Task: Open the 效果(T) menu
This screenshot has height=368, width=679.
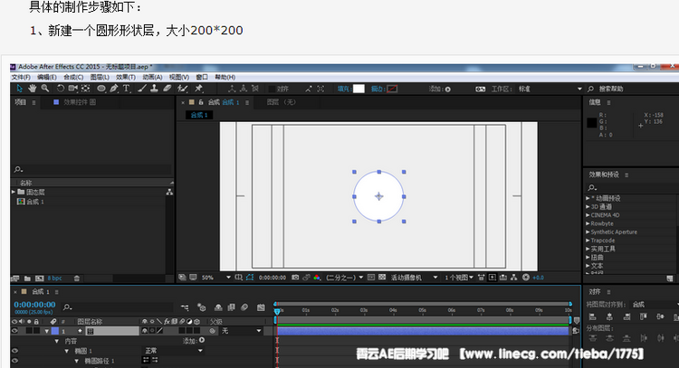Action: (x=126, y=77)
